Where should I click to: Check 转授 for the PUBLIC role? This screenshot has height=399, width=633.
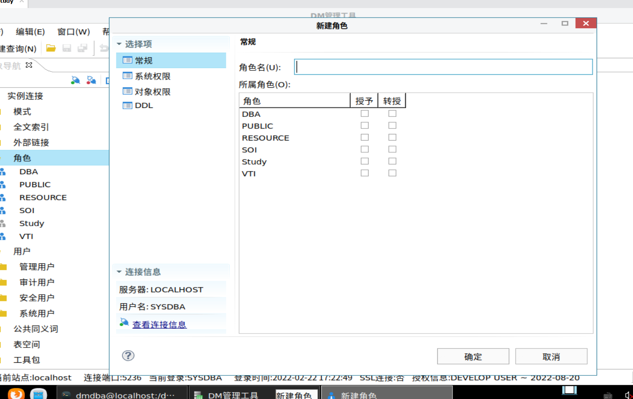click(392, 125)
